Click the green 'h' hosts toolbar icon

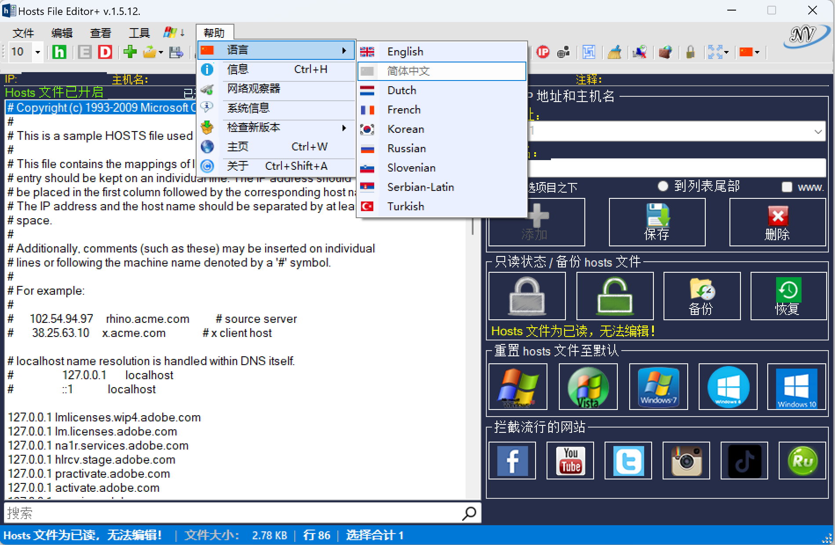59,52
